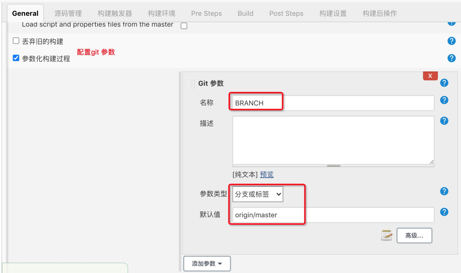Show help for 描述 field
461x273 pixels.
pyautogui.click(x=444, y=121)
